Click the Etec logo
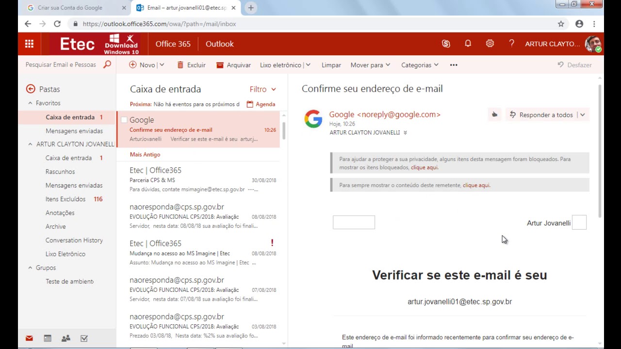This screenshot has width=621, height=349. click(77, 44)
